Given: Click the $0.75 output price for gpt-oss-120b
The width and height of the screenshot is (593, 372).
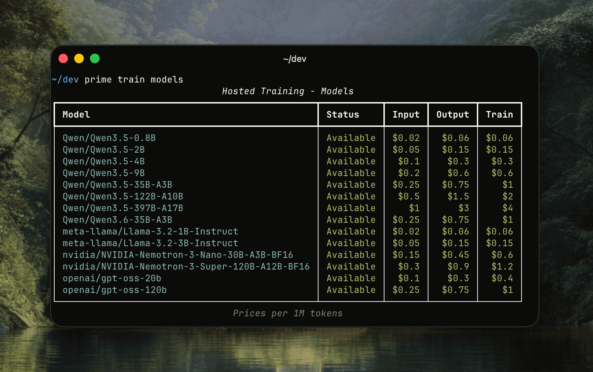Looking at the screenshot, I should (456, 290).
